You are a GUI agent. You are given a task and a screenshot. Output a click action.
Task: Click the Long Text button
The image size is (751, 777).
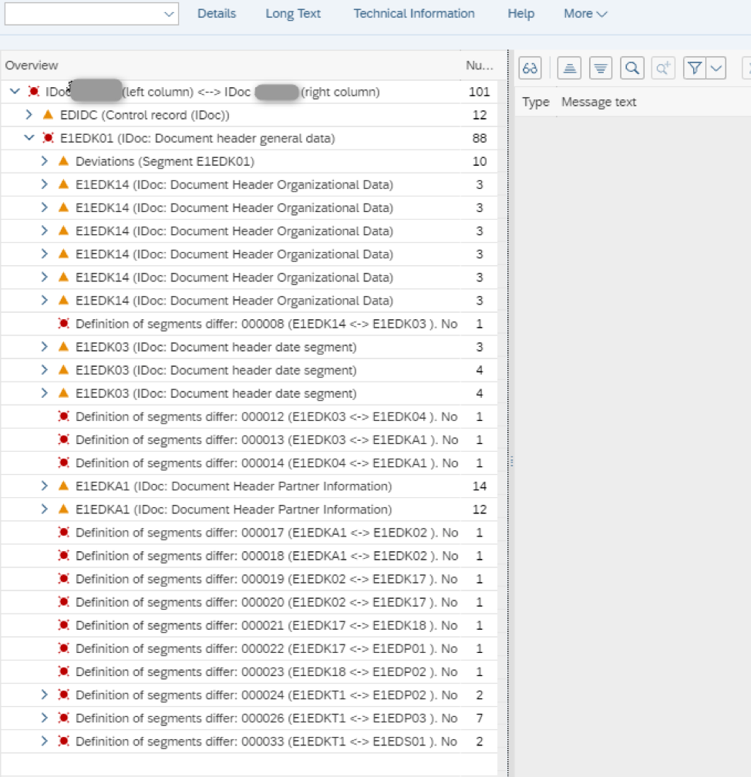(292, 13)
